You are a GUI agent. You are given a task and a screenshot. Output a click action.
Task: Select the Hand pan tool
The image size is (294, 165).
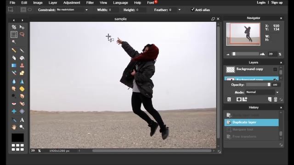tap(14, 127)
